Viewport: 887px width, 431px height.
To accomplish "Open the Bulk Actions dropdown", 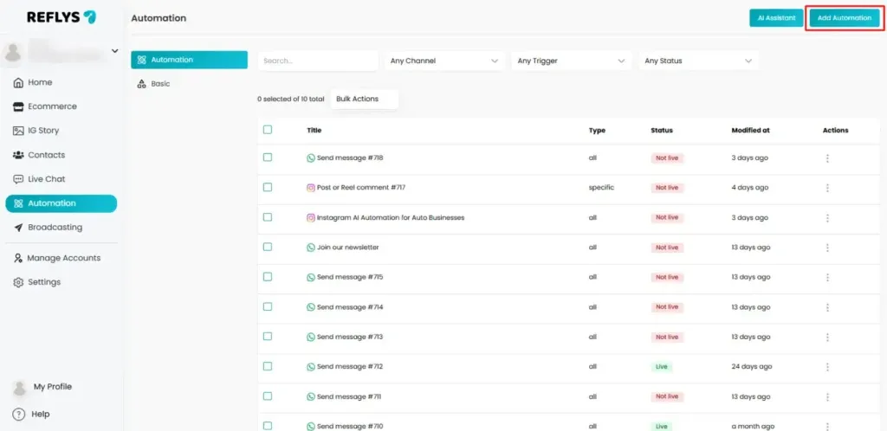I will coord(365,99).
